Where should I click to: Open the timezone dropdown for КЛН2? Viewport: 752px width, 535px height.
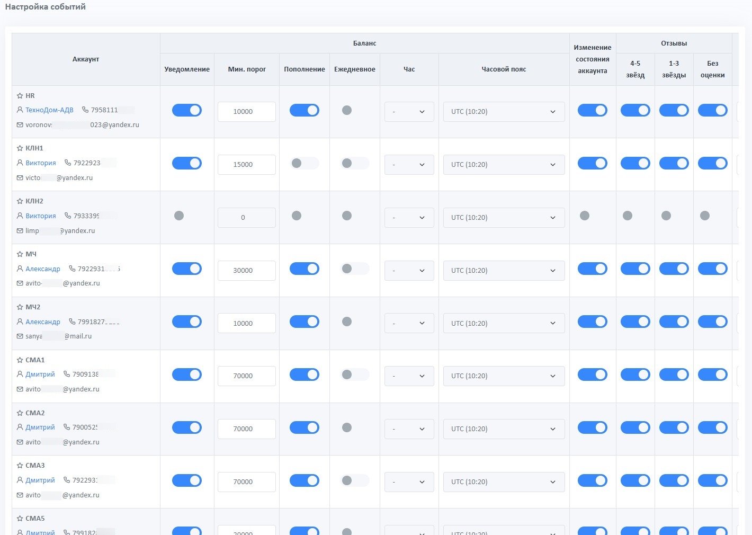click(x=504, y=218)
